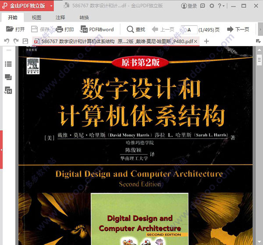Click the redo arrow icon
The image size is (263, 245).
(16, 41)
